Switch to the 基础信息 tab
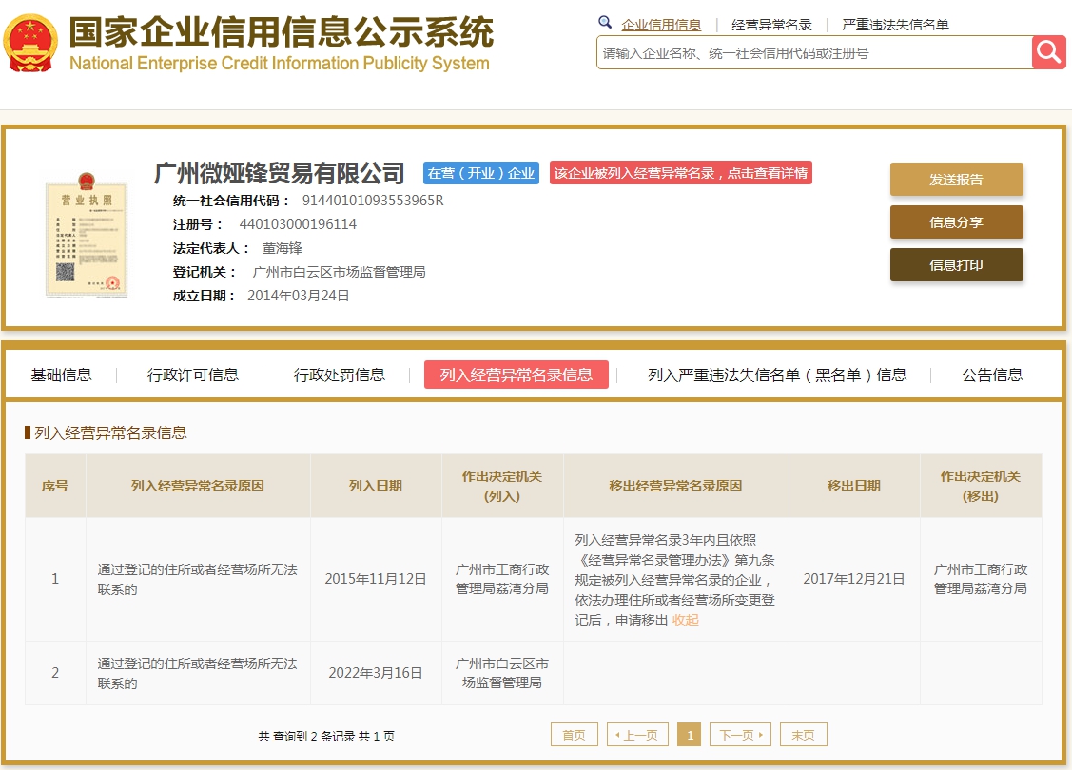The height and width of the screenshot is (770, 1072). 62,375
